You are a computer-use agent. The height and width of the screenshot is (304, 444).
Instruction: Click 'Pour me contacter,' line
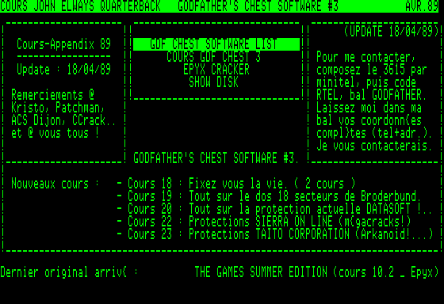[x=366, y=57]
